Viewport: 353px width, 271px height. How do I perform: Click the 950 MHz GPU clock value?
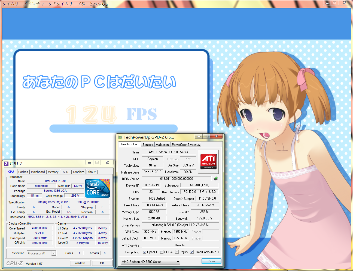pyautogui.click(x=150, y=232)
